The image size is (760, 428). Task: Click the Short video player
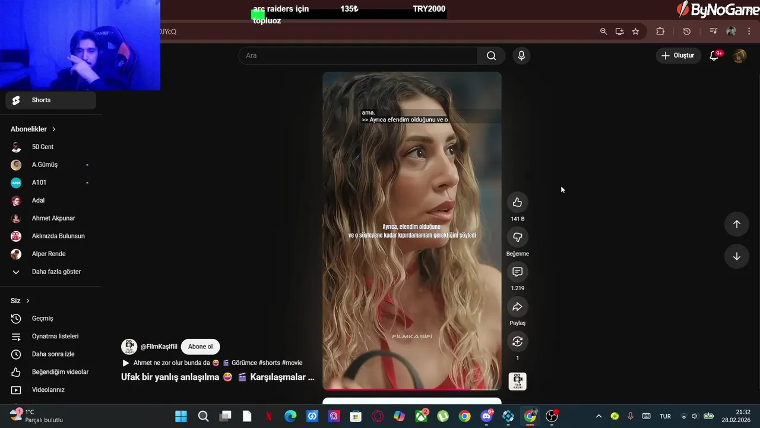coord(412,231)
